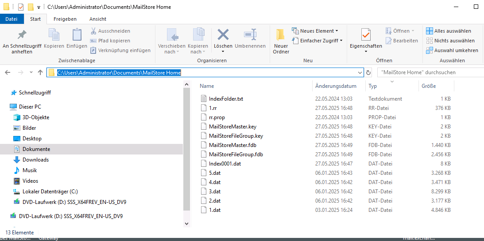
Task: Expand the Neues Element dropdown
Action: pyautogui.click(x=337, y=31)
